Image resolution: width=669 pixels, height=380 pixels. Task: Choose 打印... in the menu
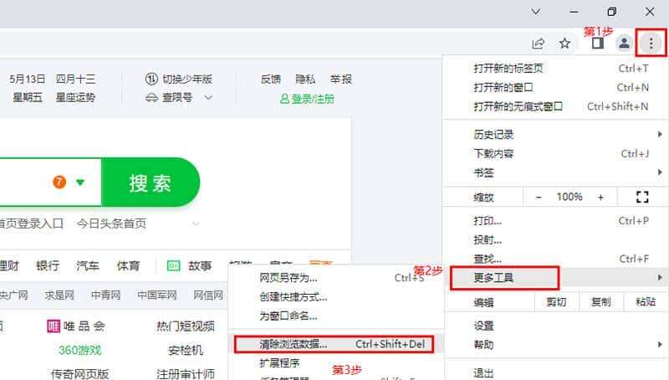554,221
